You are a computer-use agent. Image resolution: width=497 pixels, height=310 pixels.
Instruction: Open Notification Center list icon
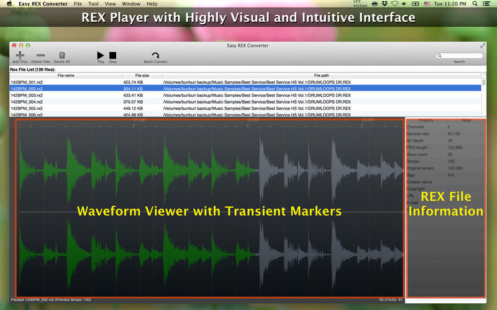click(486, 4)
